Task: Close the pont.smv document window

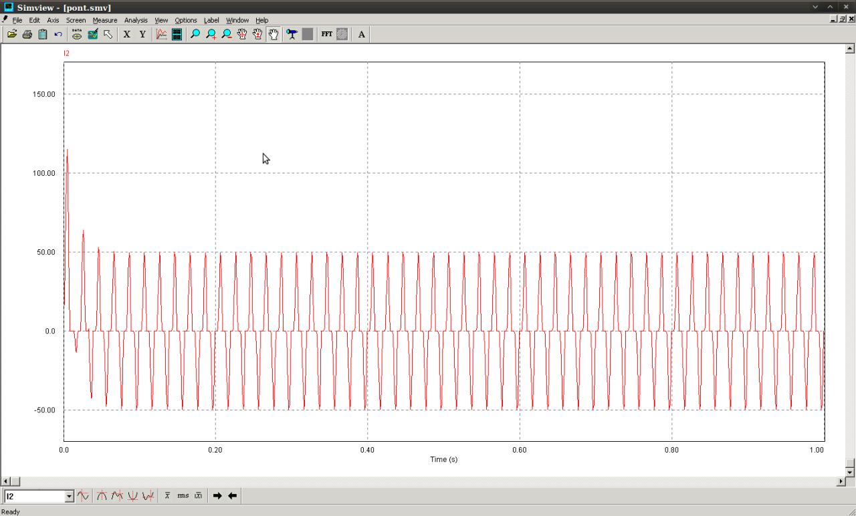Action: point(851,19)
